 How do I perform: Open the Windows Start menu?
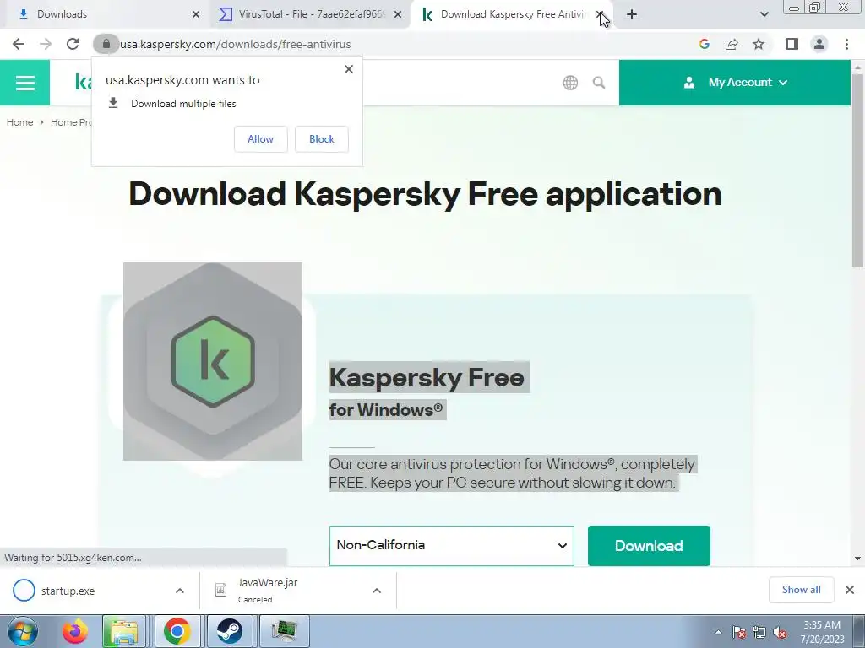pos(23,632)
